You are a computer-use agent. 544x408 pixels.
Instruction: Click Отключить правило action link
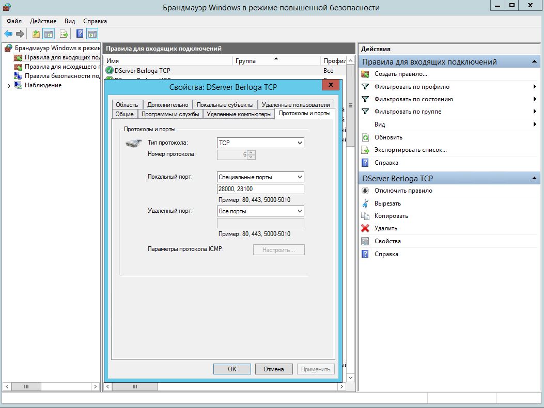403,191
